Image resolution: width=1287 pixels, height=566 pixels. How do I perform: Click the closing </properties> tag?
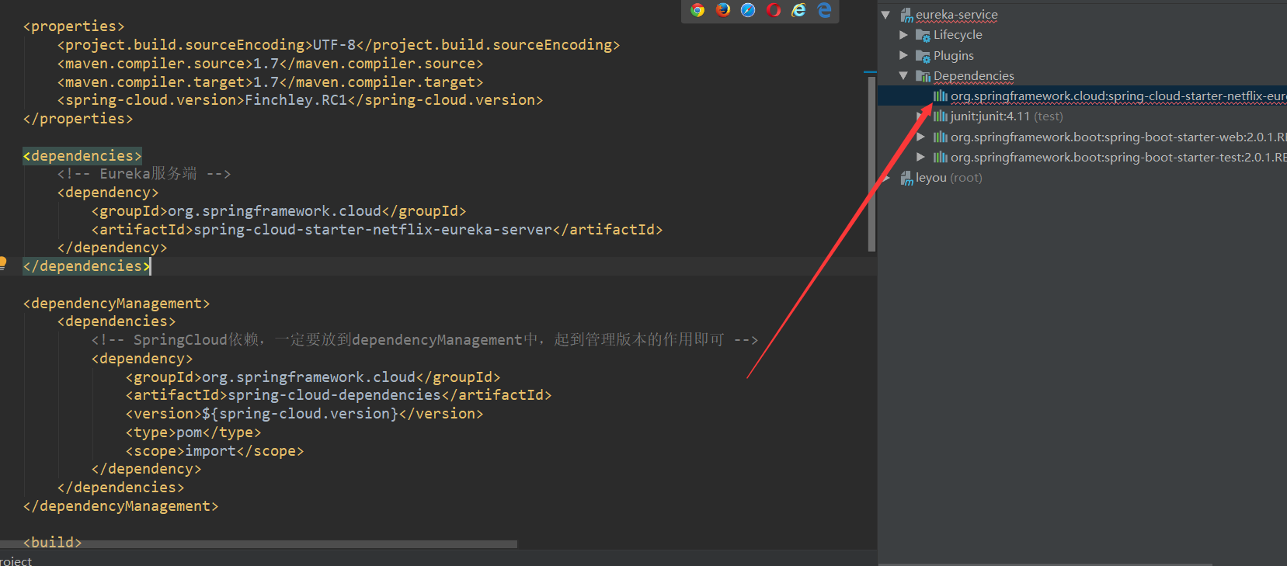[x=78, y=119]
